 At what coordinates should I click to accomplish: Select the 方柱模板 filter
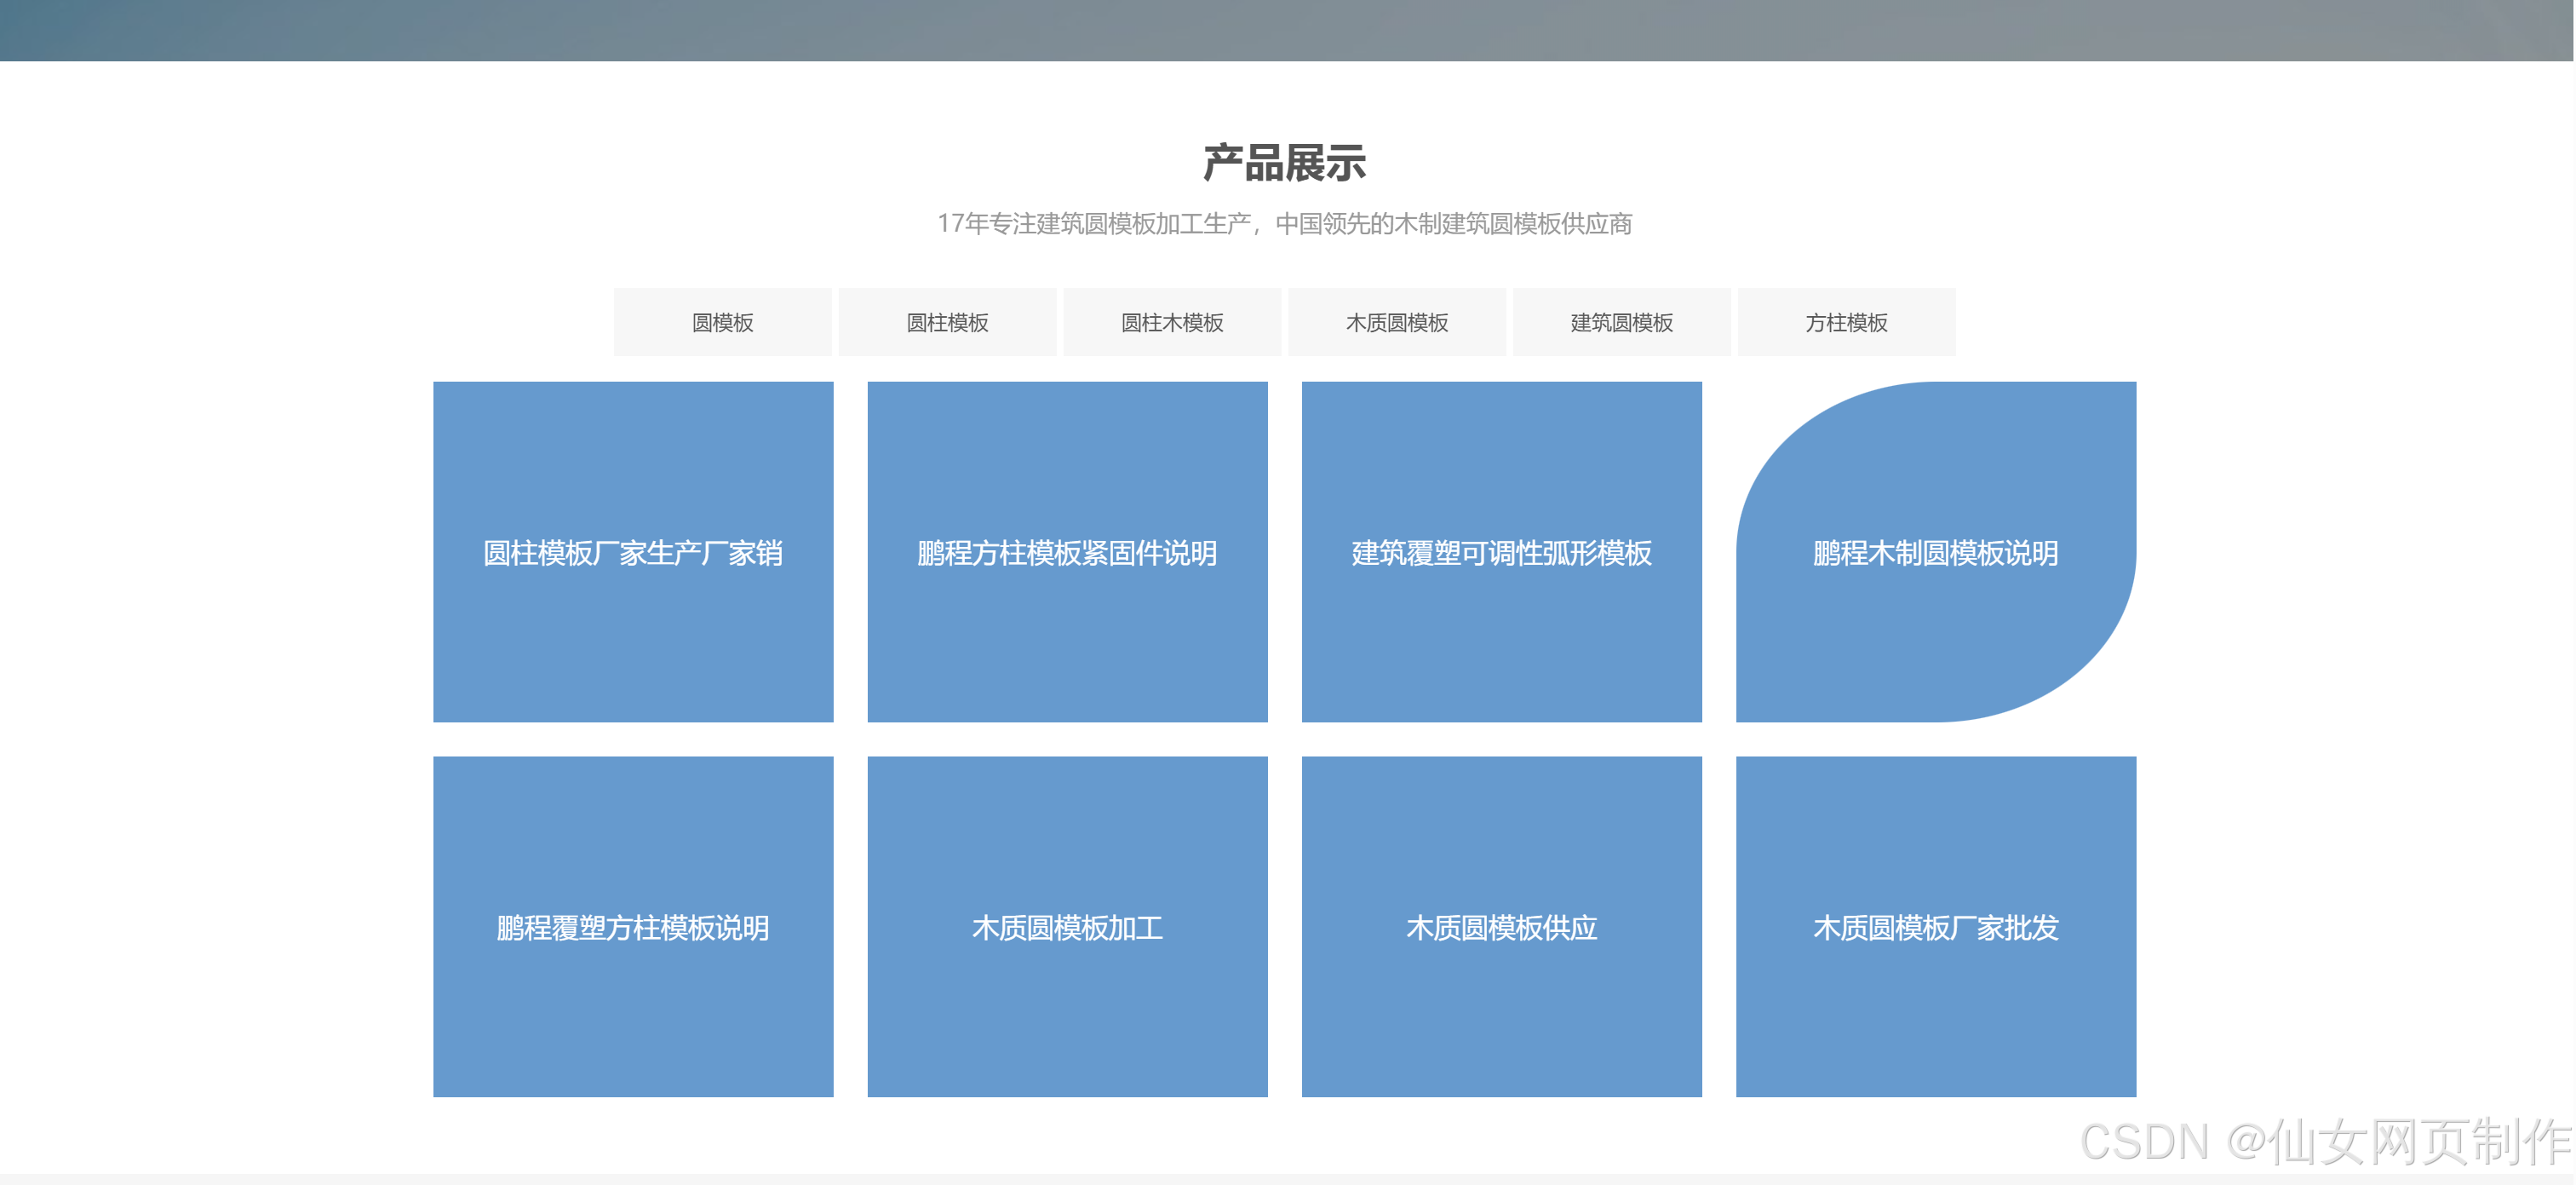(1846, 322)
